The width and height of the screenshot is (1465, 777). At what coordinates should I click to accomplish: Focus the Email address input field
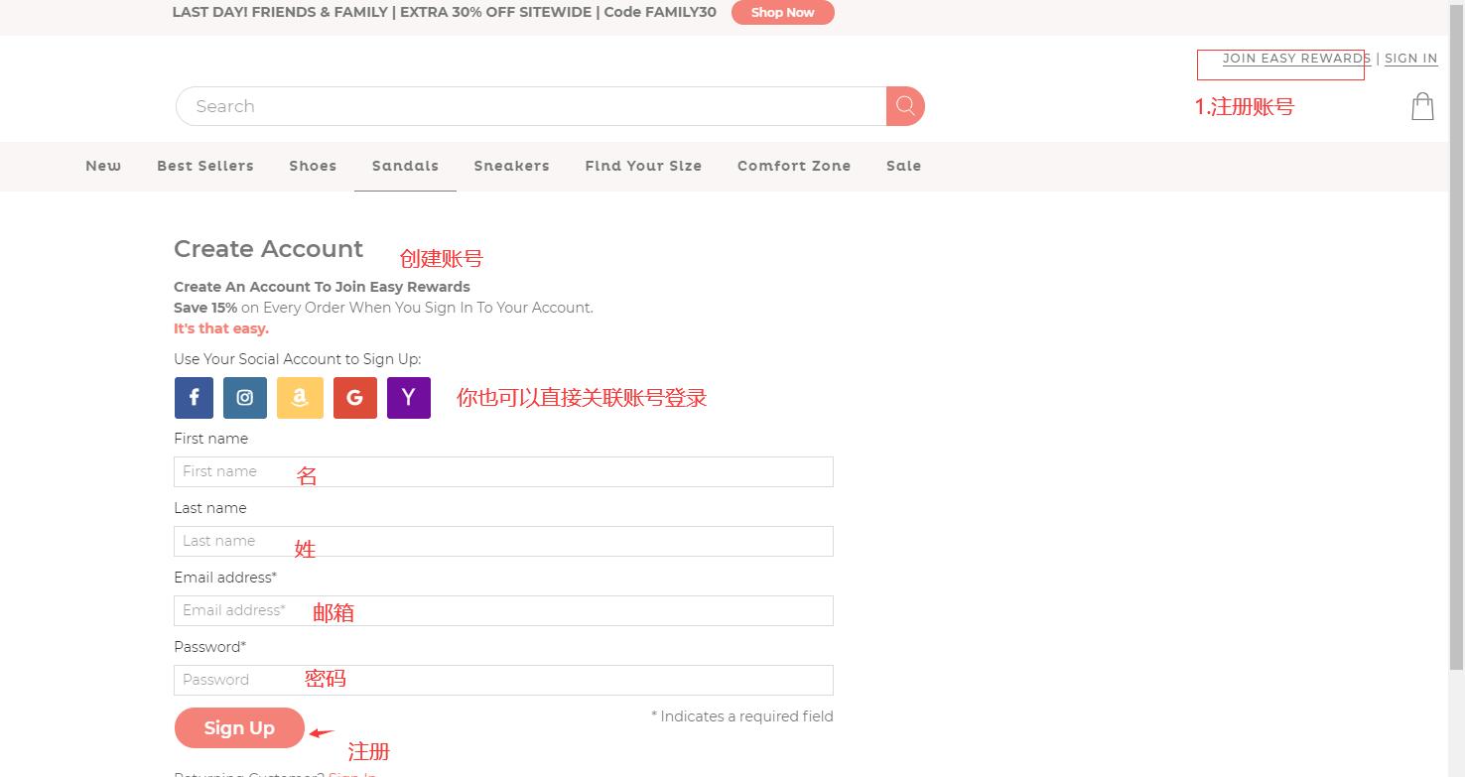pos(503,610)
